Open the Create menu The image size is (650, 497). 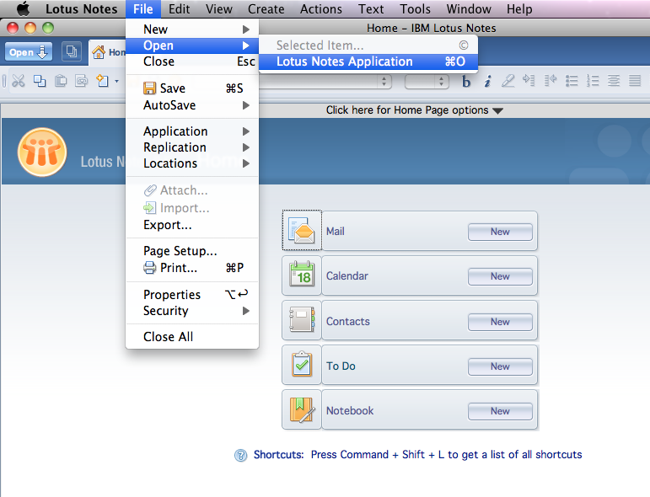pyautogui.click(x=266, y=8)
